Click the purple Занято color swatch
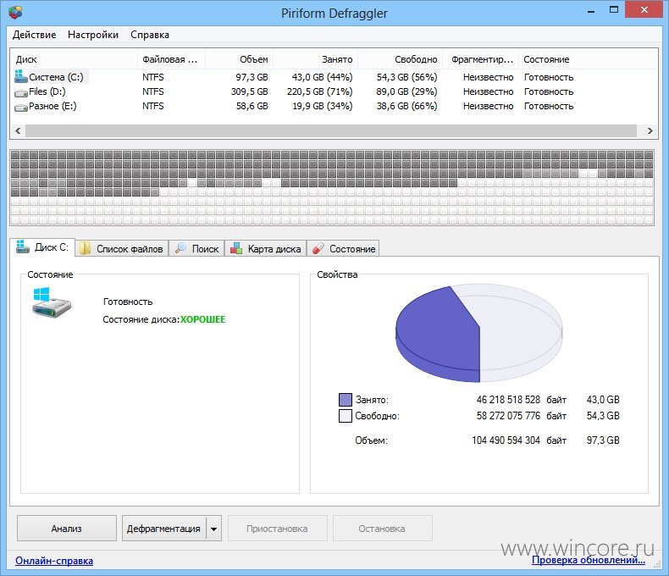 tap(346, 400)
